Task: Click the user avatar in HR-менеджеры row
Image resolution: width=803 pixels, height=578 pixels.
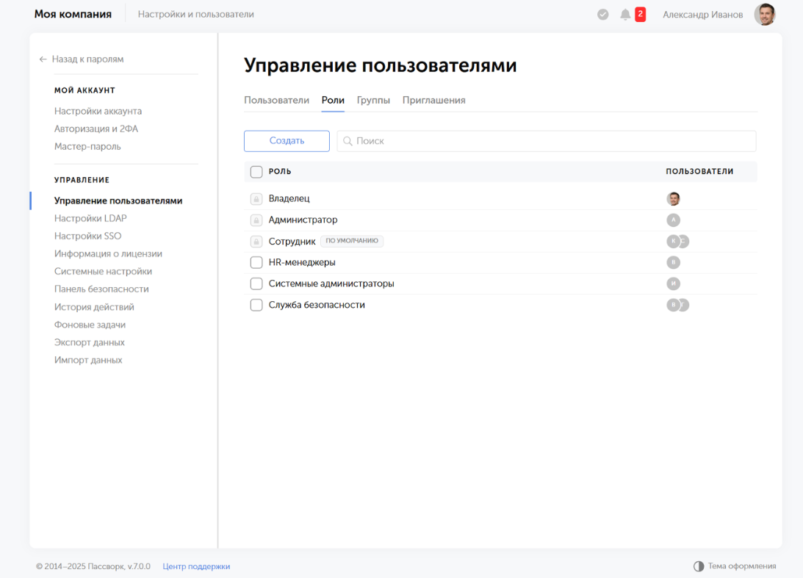Action: [x=674, y=262]
